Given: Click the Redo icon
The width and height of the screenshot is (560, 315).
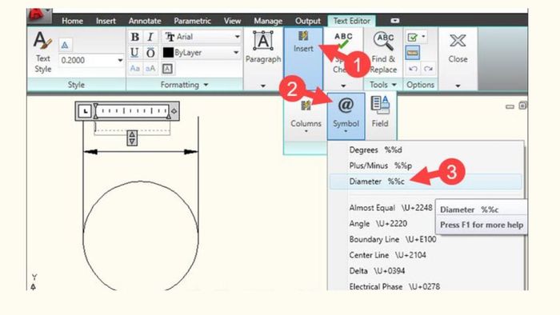Looking at the screenshot, I should tap(428, 69).
